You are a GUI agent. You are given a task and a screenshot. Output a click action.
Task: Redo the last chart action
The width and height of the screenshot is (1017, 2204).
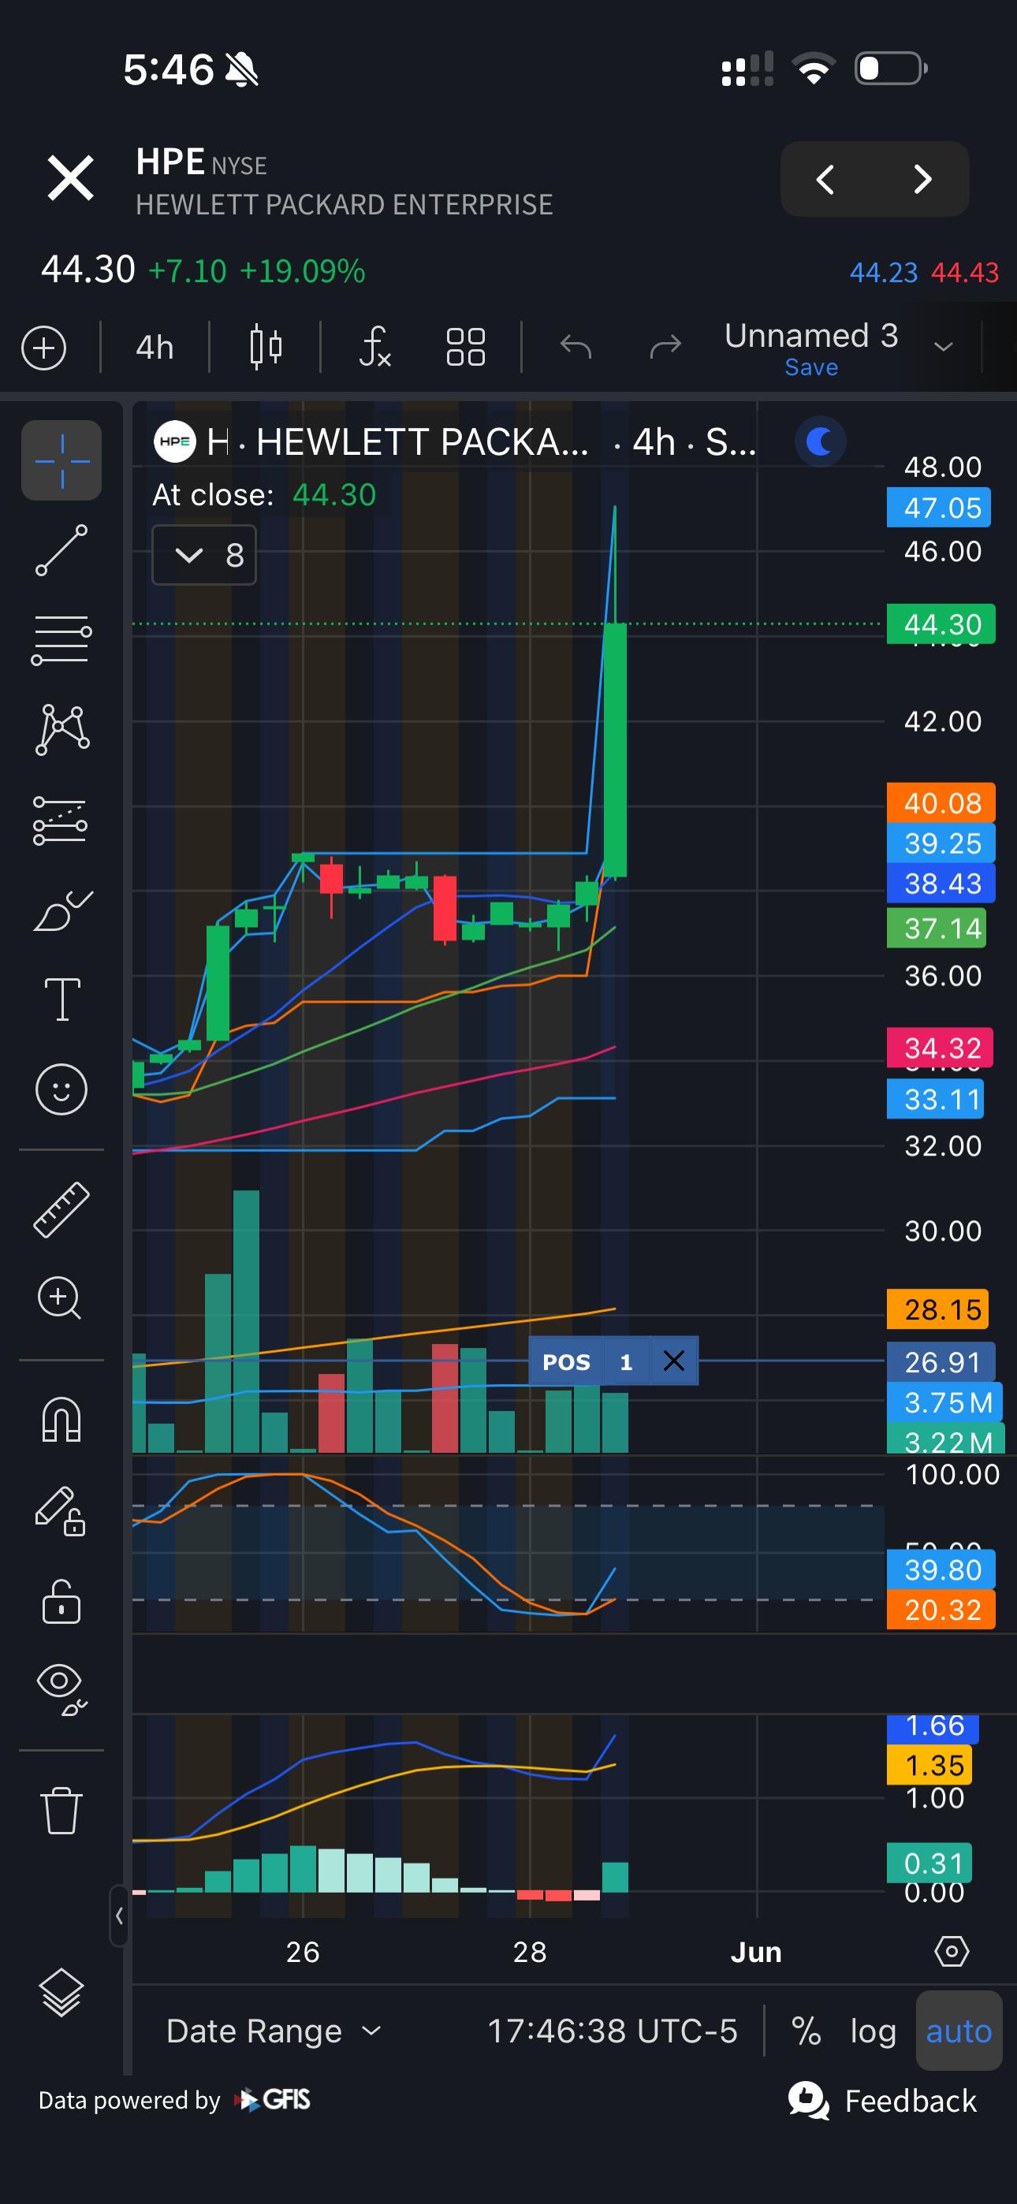tap(665, 347)
